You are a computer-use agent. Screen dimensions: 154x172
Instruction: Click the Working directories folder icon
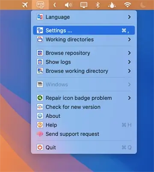point(40,40)
